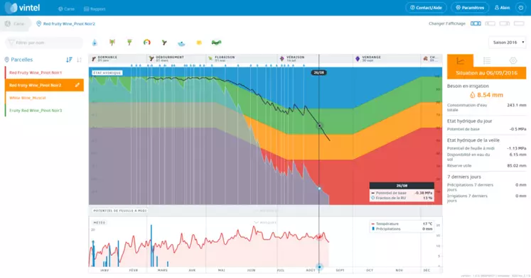Click the timeline slider handle at Août
This screenshot has height=278, width=531.
pos(319,267)
